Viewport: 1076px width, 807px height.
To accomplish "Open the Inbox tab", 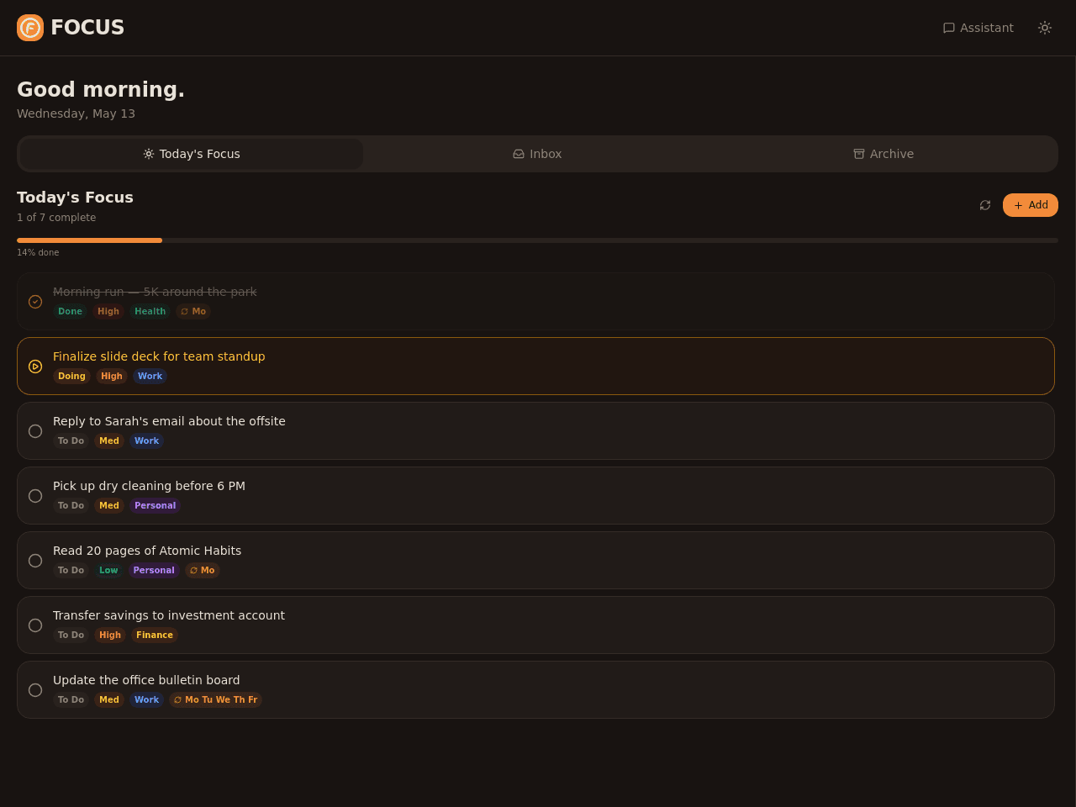I will click(x=537, y=154).
